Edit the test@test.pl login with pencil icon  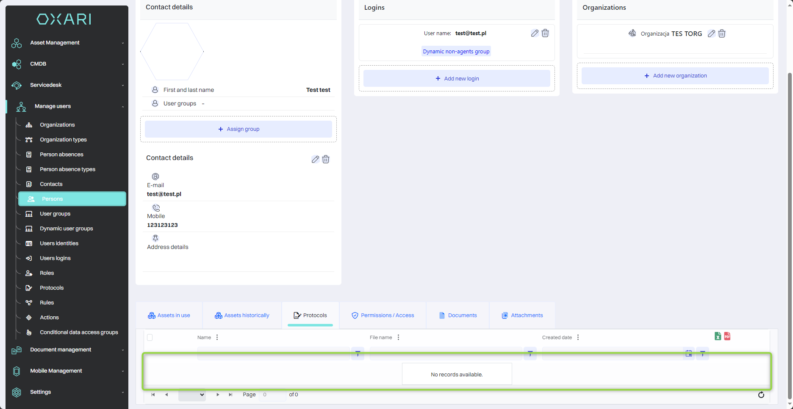pyautogui.click(x=535, y=33)
